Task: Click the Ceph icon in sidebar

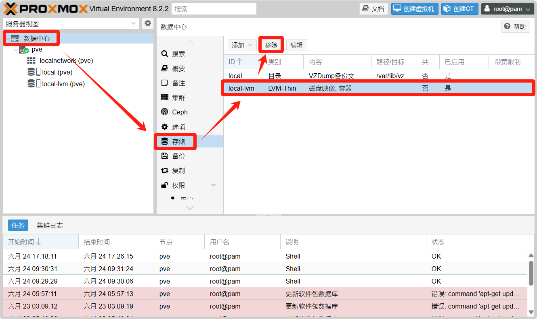Action: (164, 112)
